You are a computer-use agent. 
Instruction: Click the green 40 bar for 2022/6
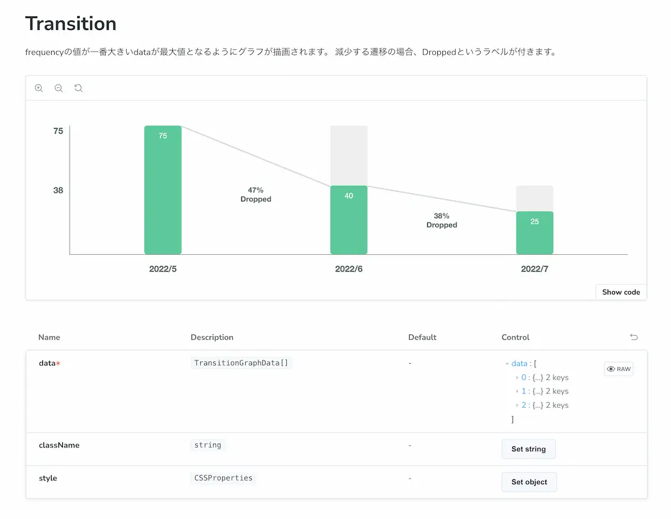[349, 220]
